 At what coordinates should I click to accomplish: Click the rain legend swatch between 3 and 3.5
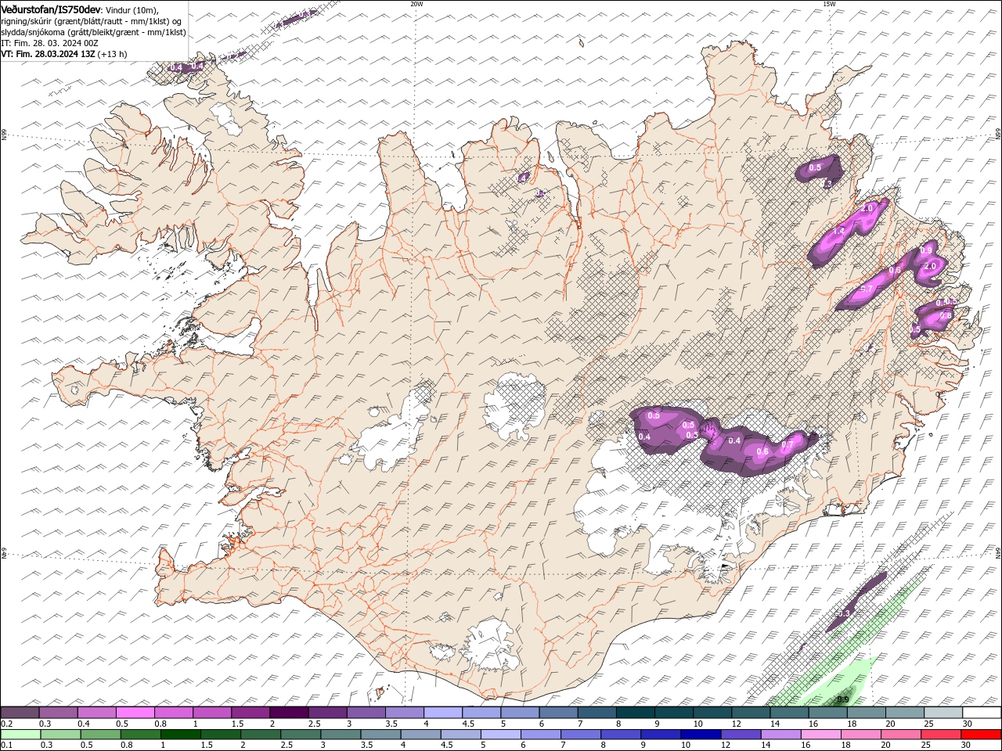[x=341, y=735]
